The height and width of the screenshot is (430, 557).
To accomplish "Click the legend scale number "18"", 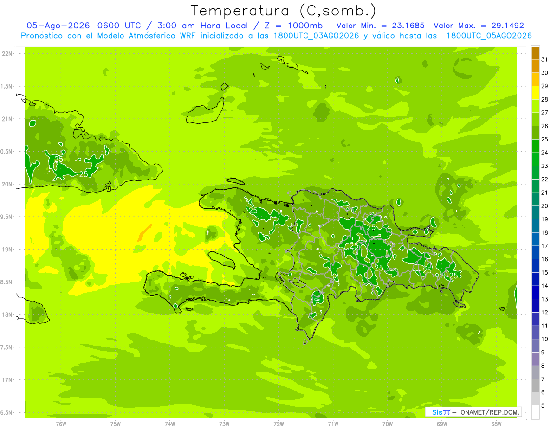I will pos(545,233).
